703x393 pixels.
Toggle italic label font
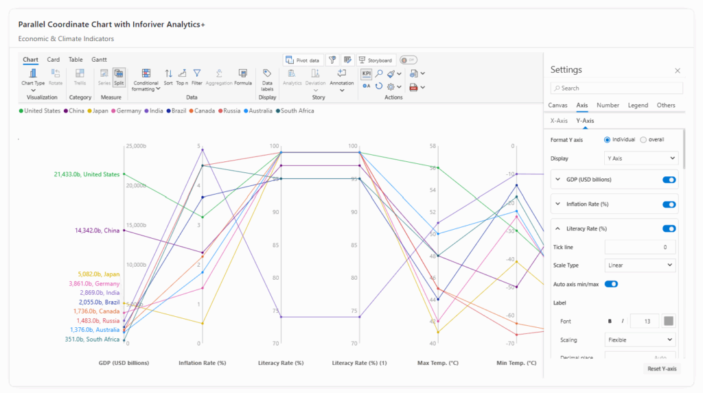(622, 321)
